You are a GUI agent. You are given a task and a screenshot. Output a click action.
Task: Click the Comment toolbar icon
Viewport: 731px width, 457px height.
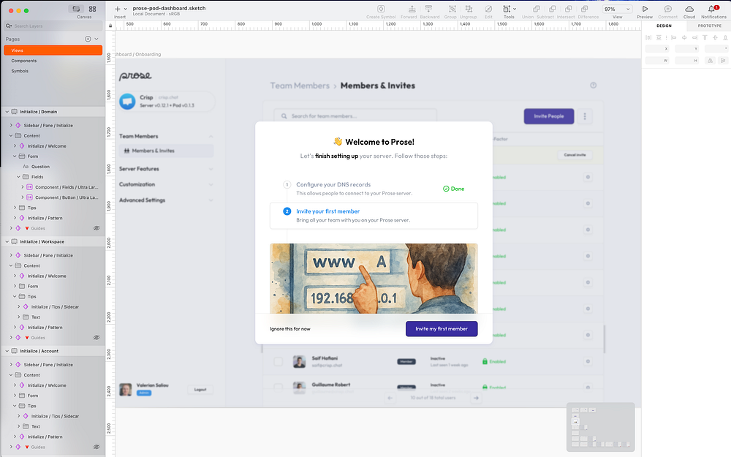click(667, 9)
